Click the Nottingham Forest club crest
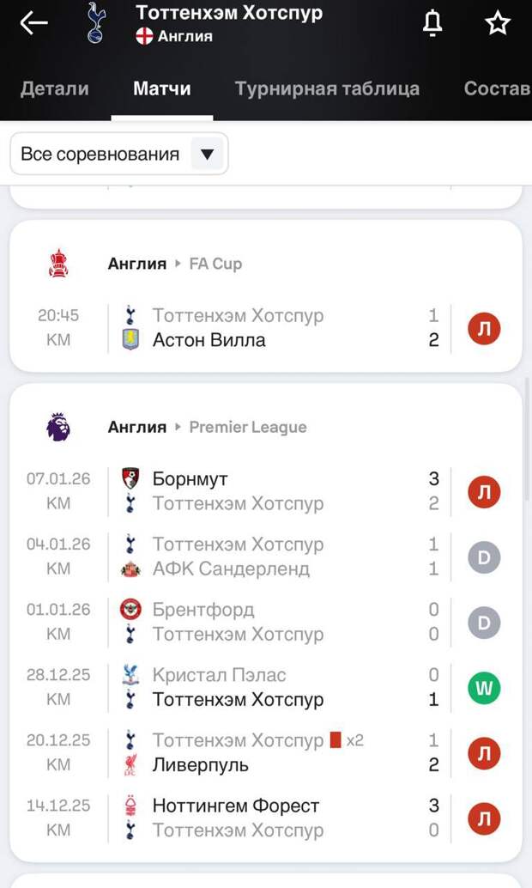Viewport: 532px width, 888px height. [x=130, y=806]
